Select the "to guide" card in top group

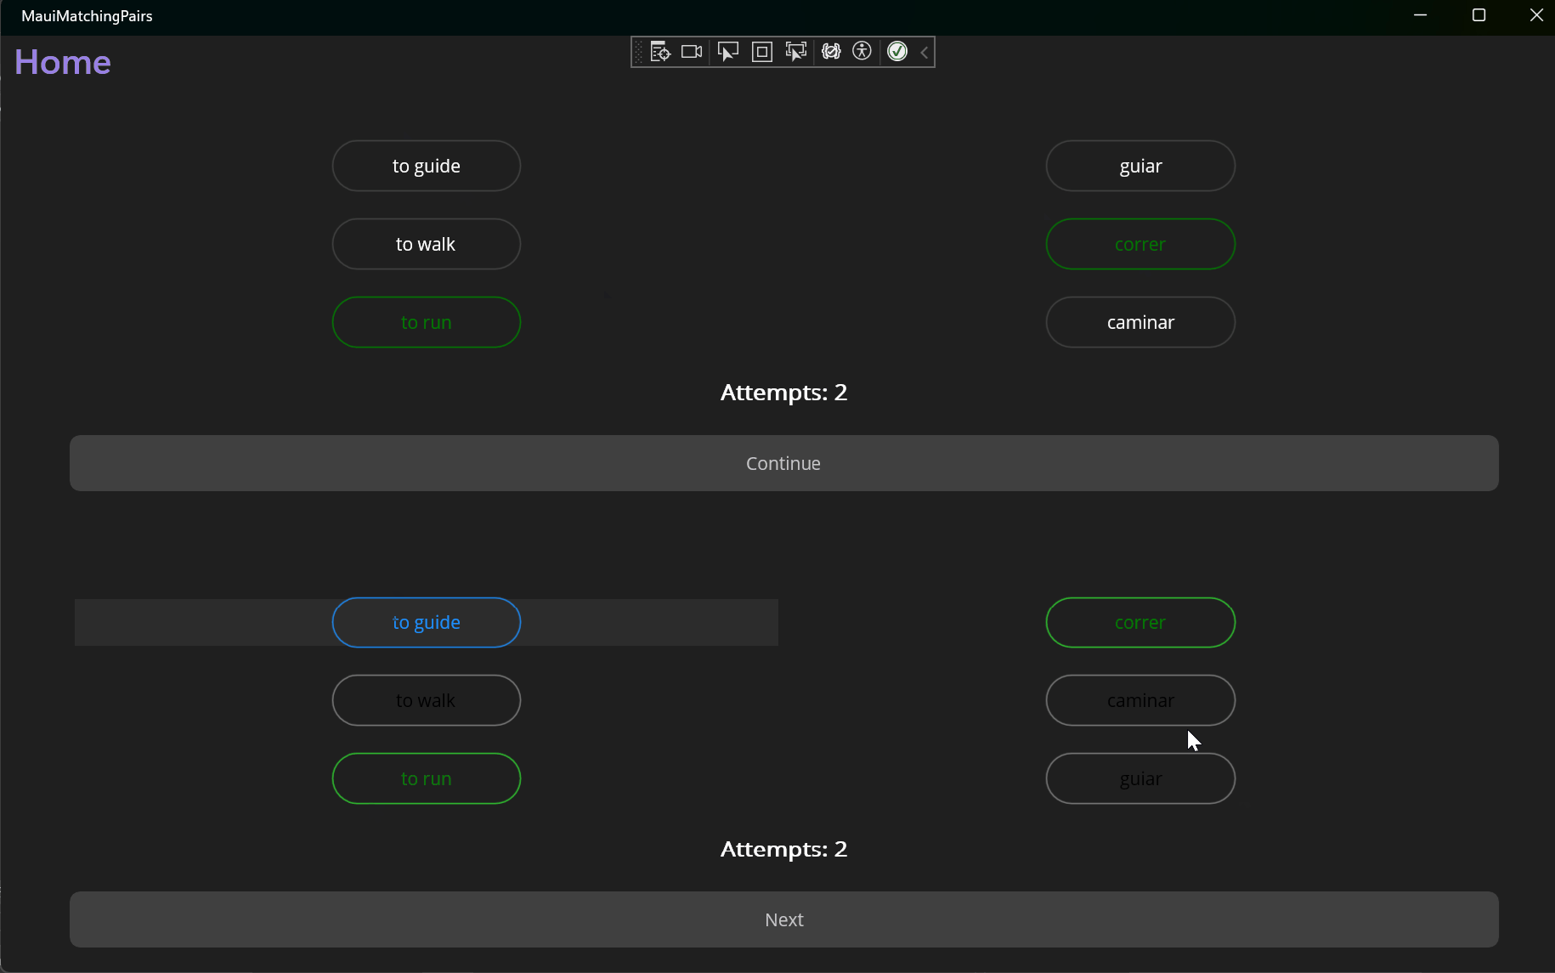tap(426, 166)
